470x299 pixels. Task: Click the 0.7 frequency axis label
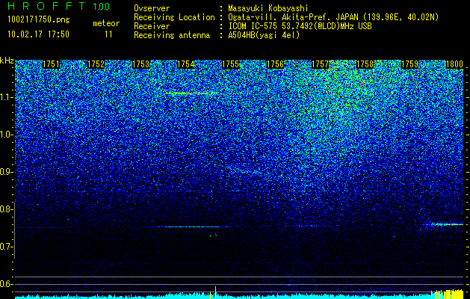point(5,247)
